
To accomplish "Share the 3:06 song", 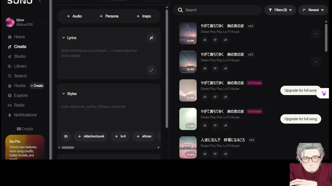I will [x=225, y=40].
